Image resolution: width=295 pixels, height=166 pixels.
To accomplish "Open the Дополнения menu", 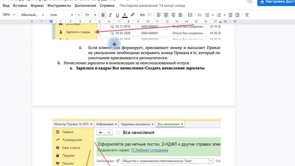I will pyautogui.click(x=85, y=6).
